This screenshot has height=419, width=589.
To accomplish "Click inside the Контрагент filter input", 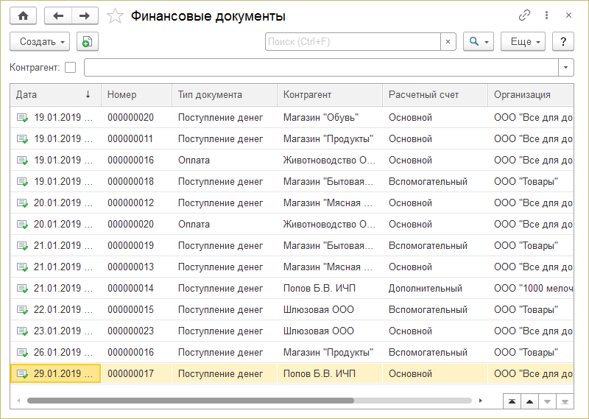I will point(322,68).
